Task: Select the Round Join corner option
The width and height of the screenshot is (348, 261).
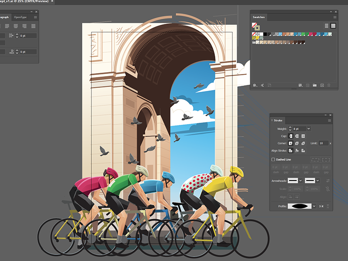Action: 297,143
